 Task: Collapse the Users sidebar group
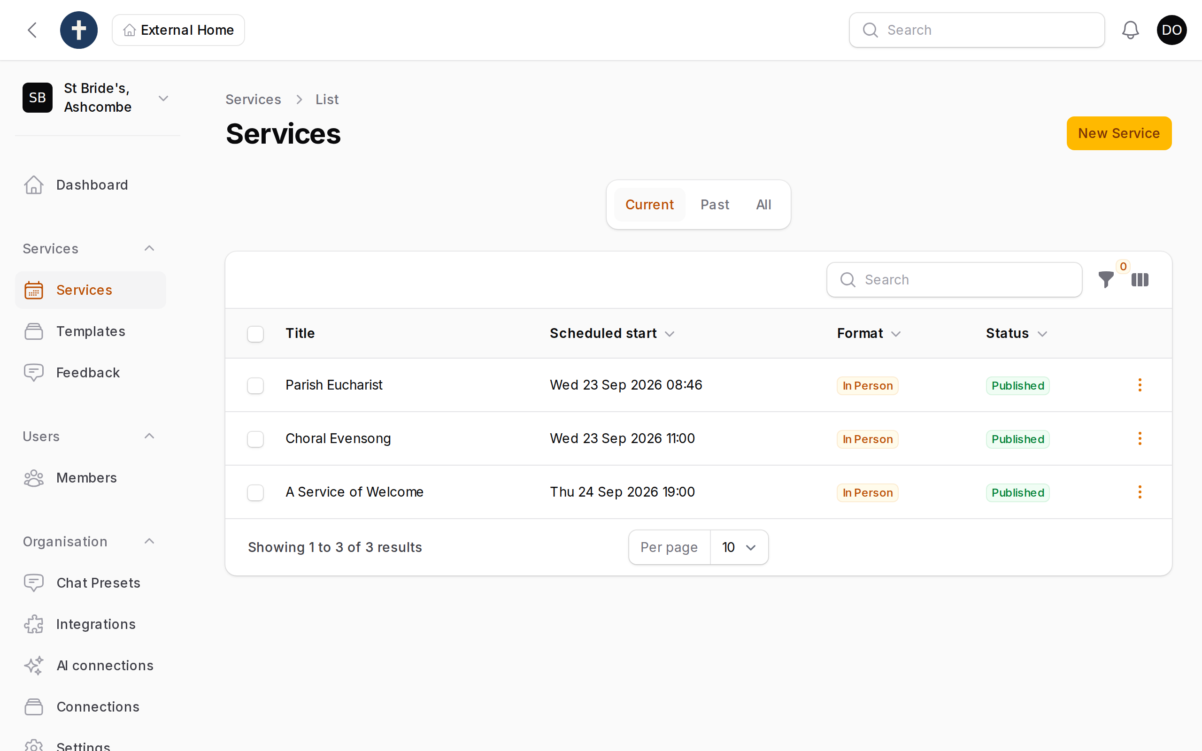149,436
